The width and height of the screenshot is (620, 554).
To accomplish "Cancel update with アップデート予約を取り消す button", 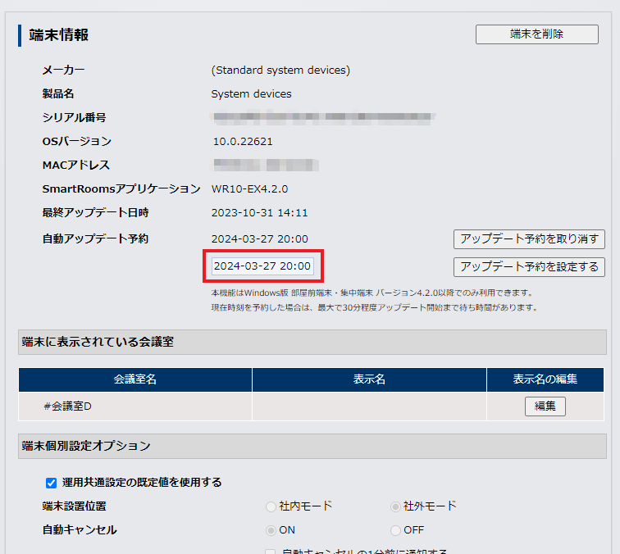I will 529,238.
